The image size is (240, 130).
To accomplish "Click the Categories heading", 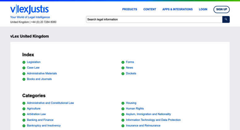I will pyautogui.click(x=34, y=96).
